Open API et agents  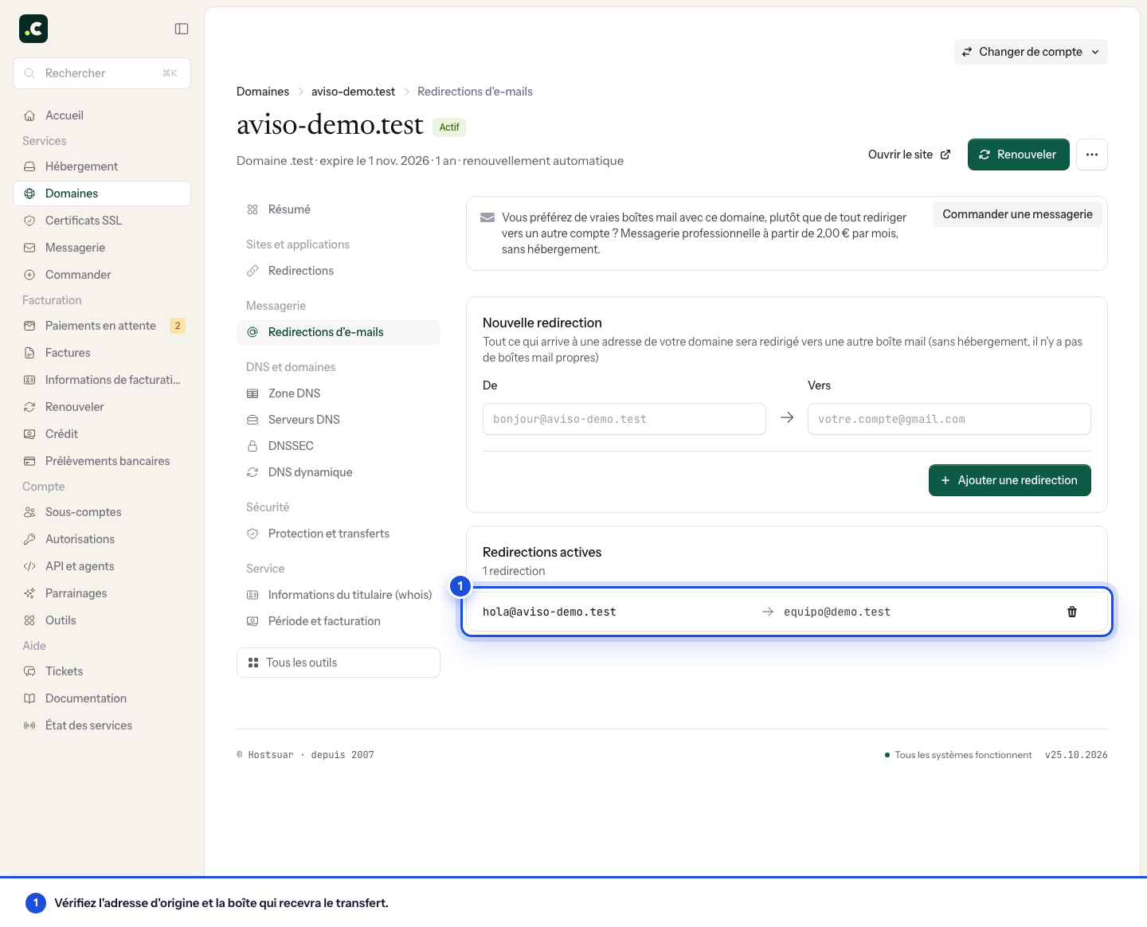[x=102, y=566]
